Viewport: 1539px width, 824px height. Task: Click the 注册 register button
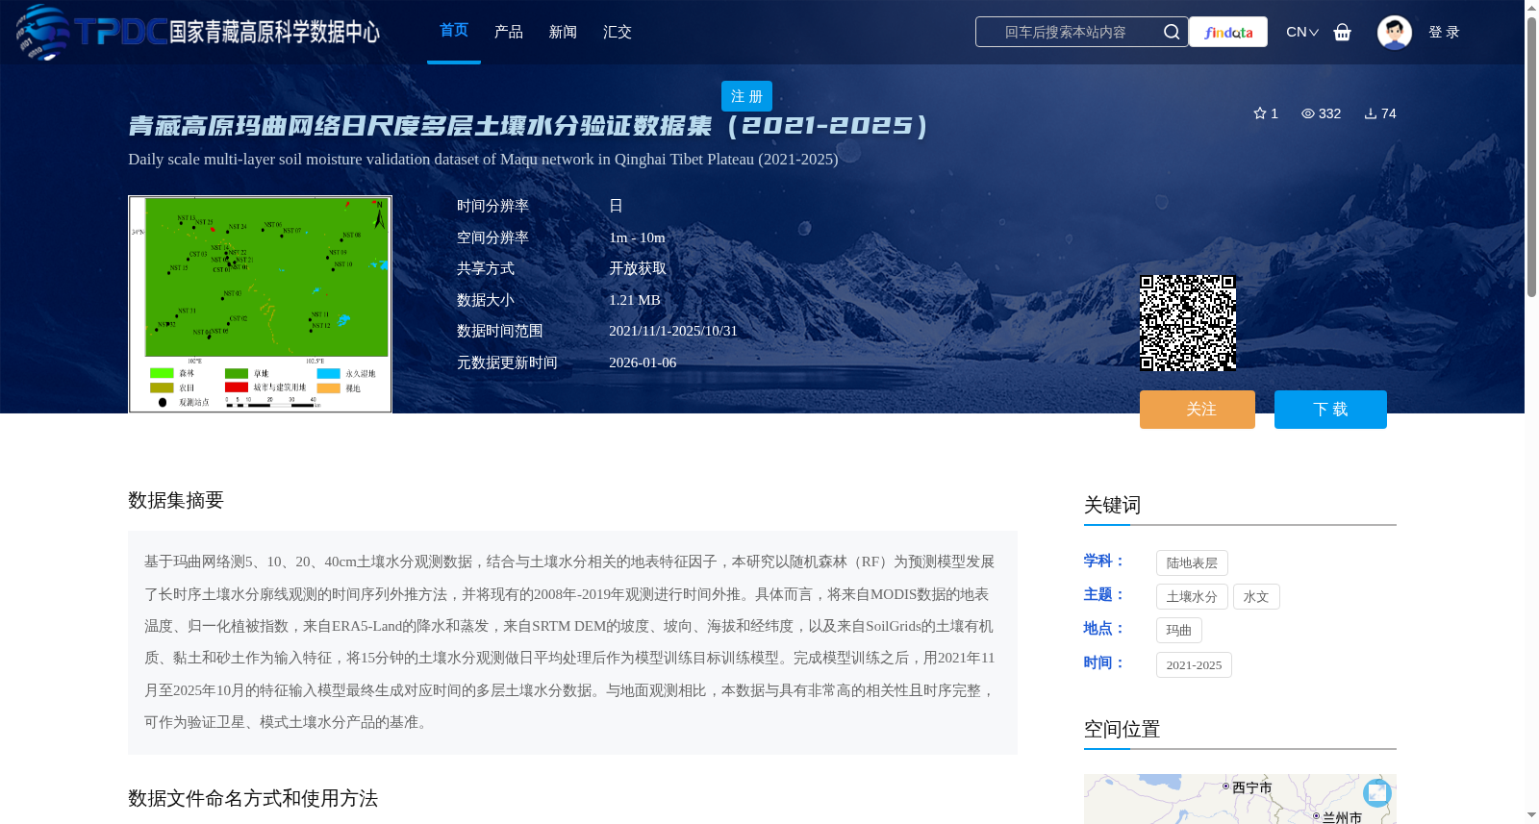pos(746,96)
